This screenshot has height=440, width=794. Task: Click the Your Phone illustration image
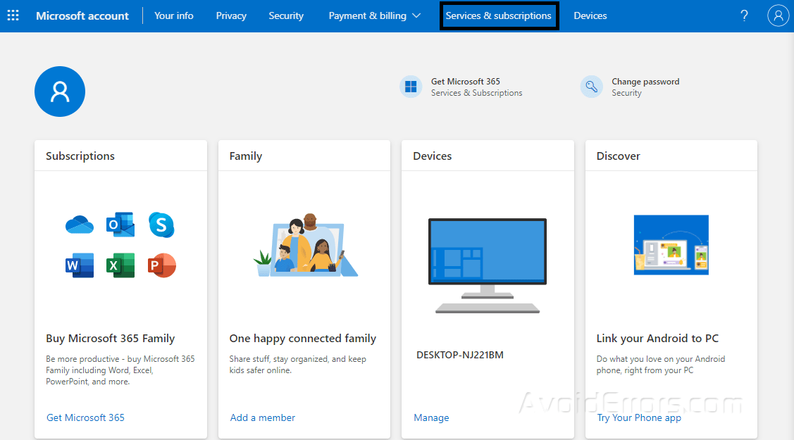click(671, 245)
